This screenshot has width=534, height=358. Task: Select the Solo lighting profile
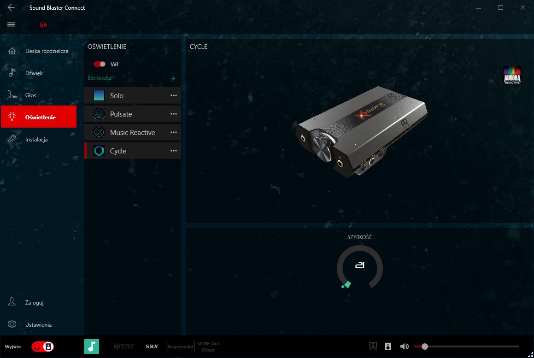[x=133, y=96]
